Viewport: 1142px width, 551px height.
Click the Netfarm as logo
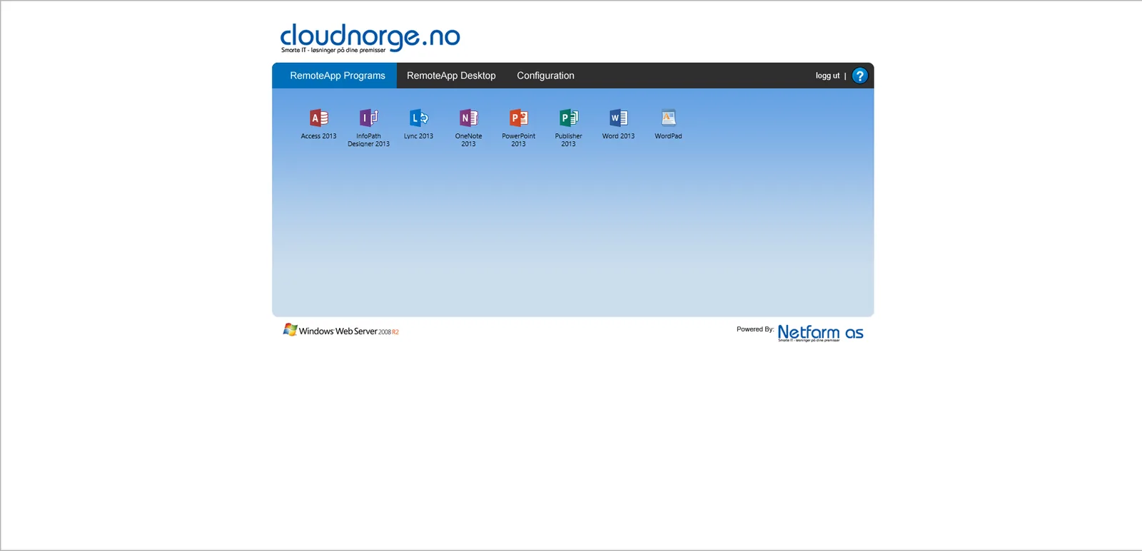click(x=820, y=333)
